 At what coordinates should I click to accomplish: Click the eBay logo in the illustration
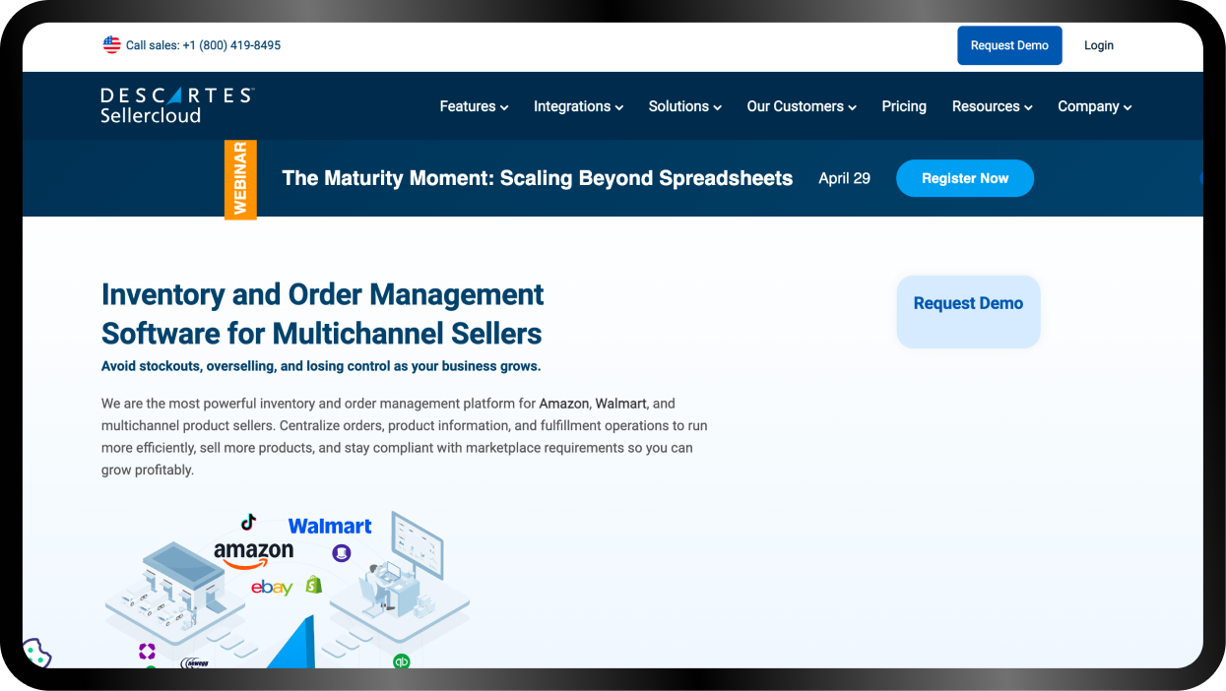pos(272,588)
